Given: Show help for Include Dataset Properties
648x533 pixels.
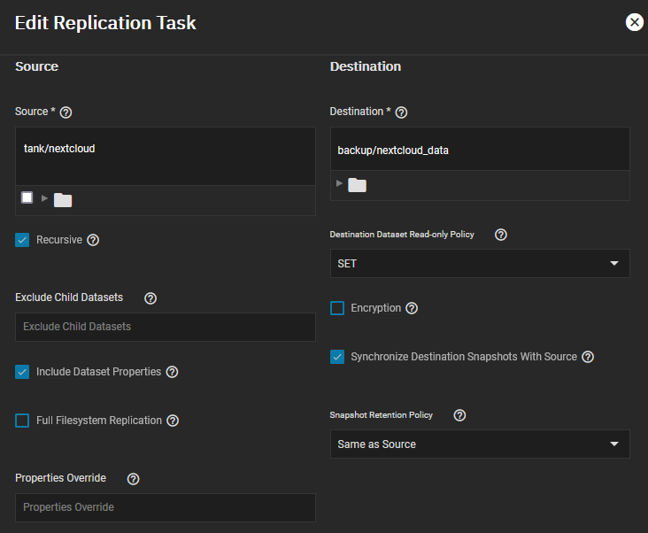Looking at the screenshot, I should 172,372.
